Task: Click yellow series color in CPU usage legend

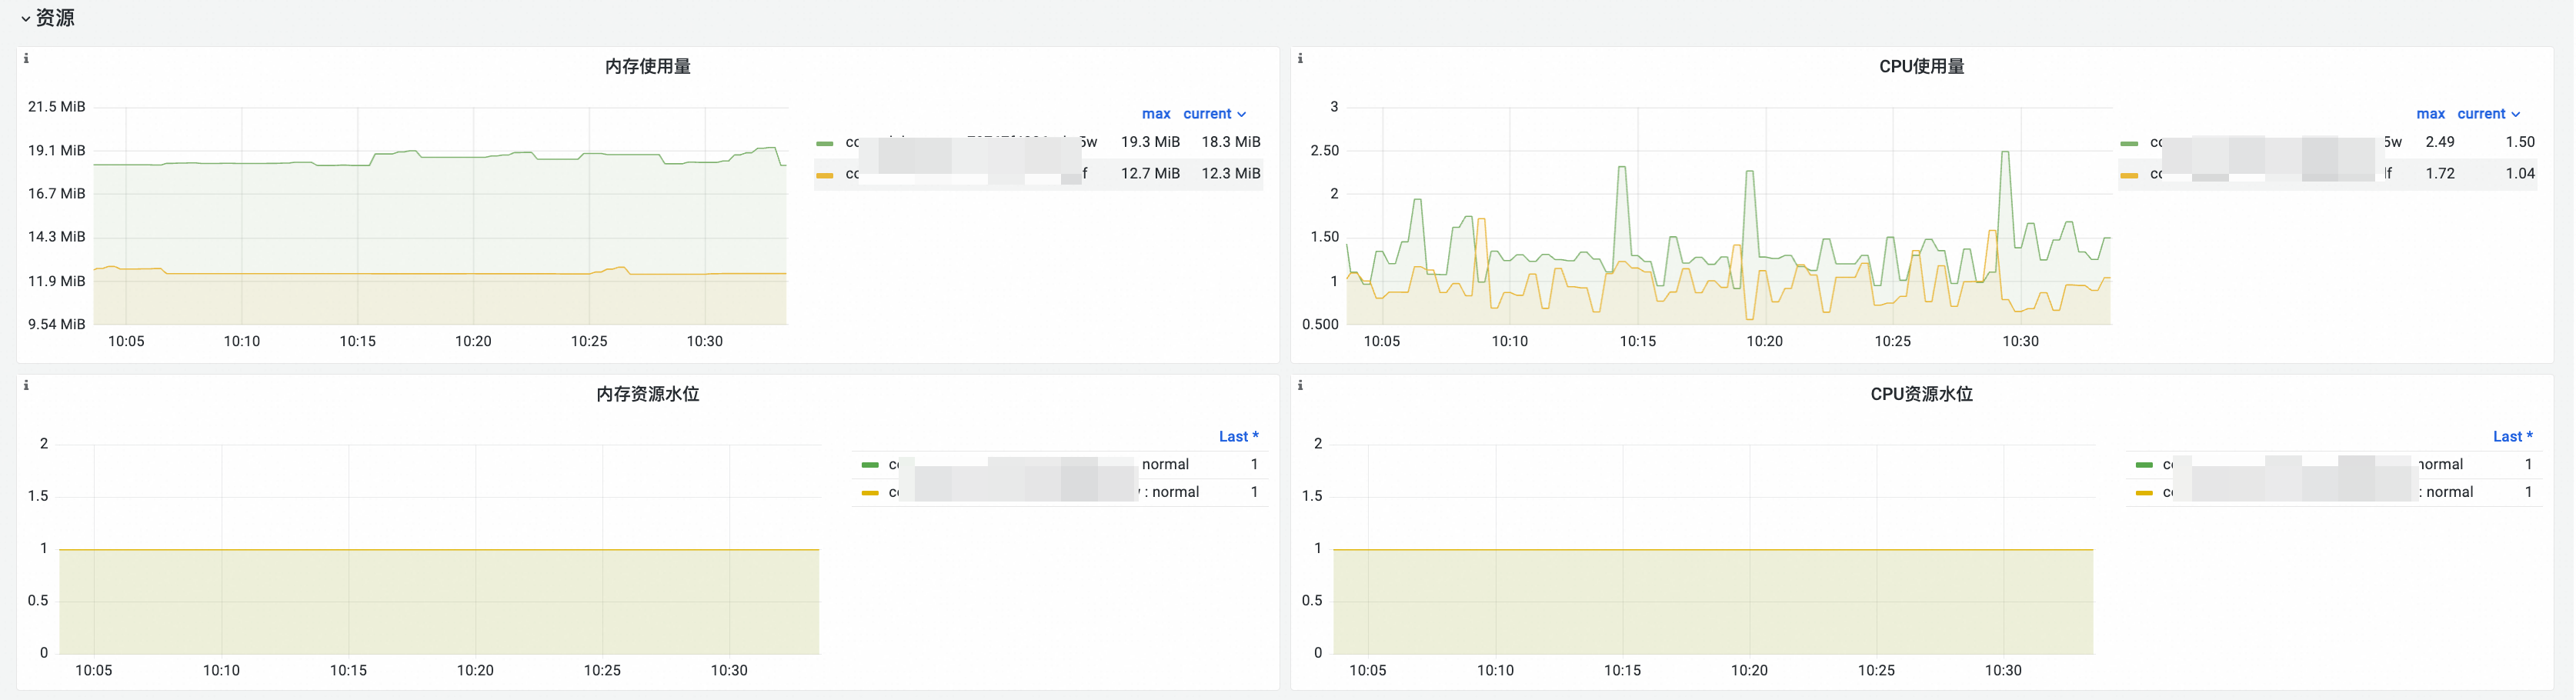Action: [x=2129, y=176]
